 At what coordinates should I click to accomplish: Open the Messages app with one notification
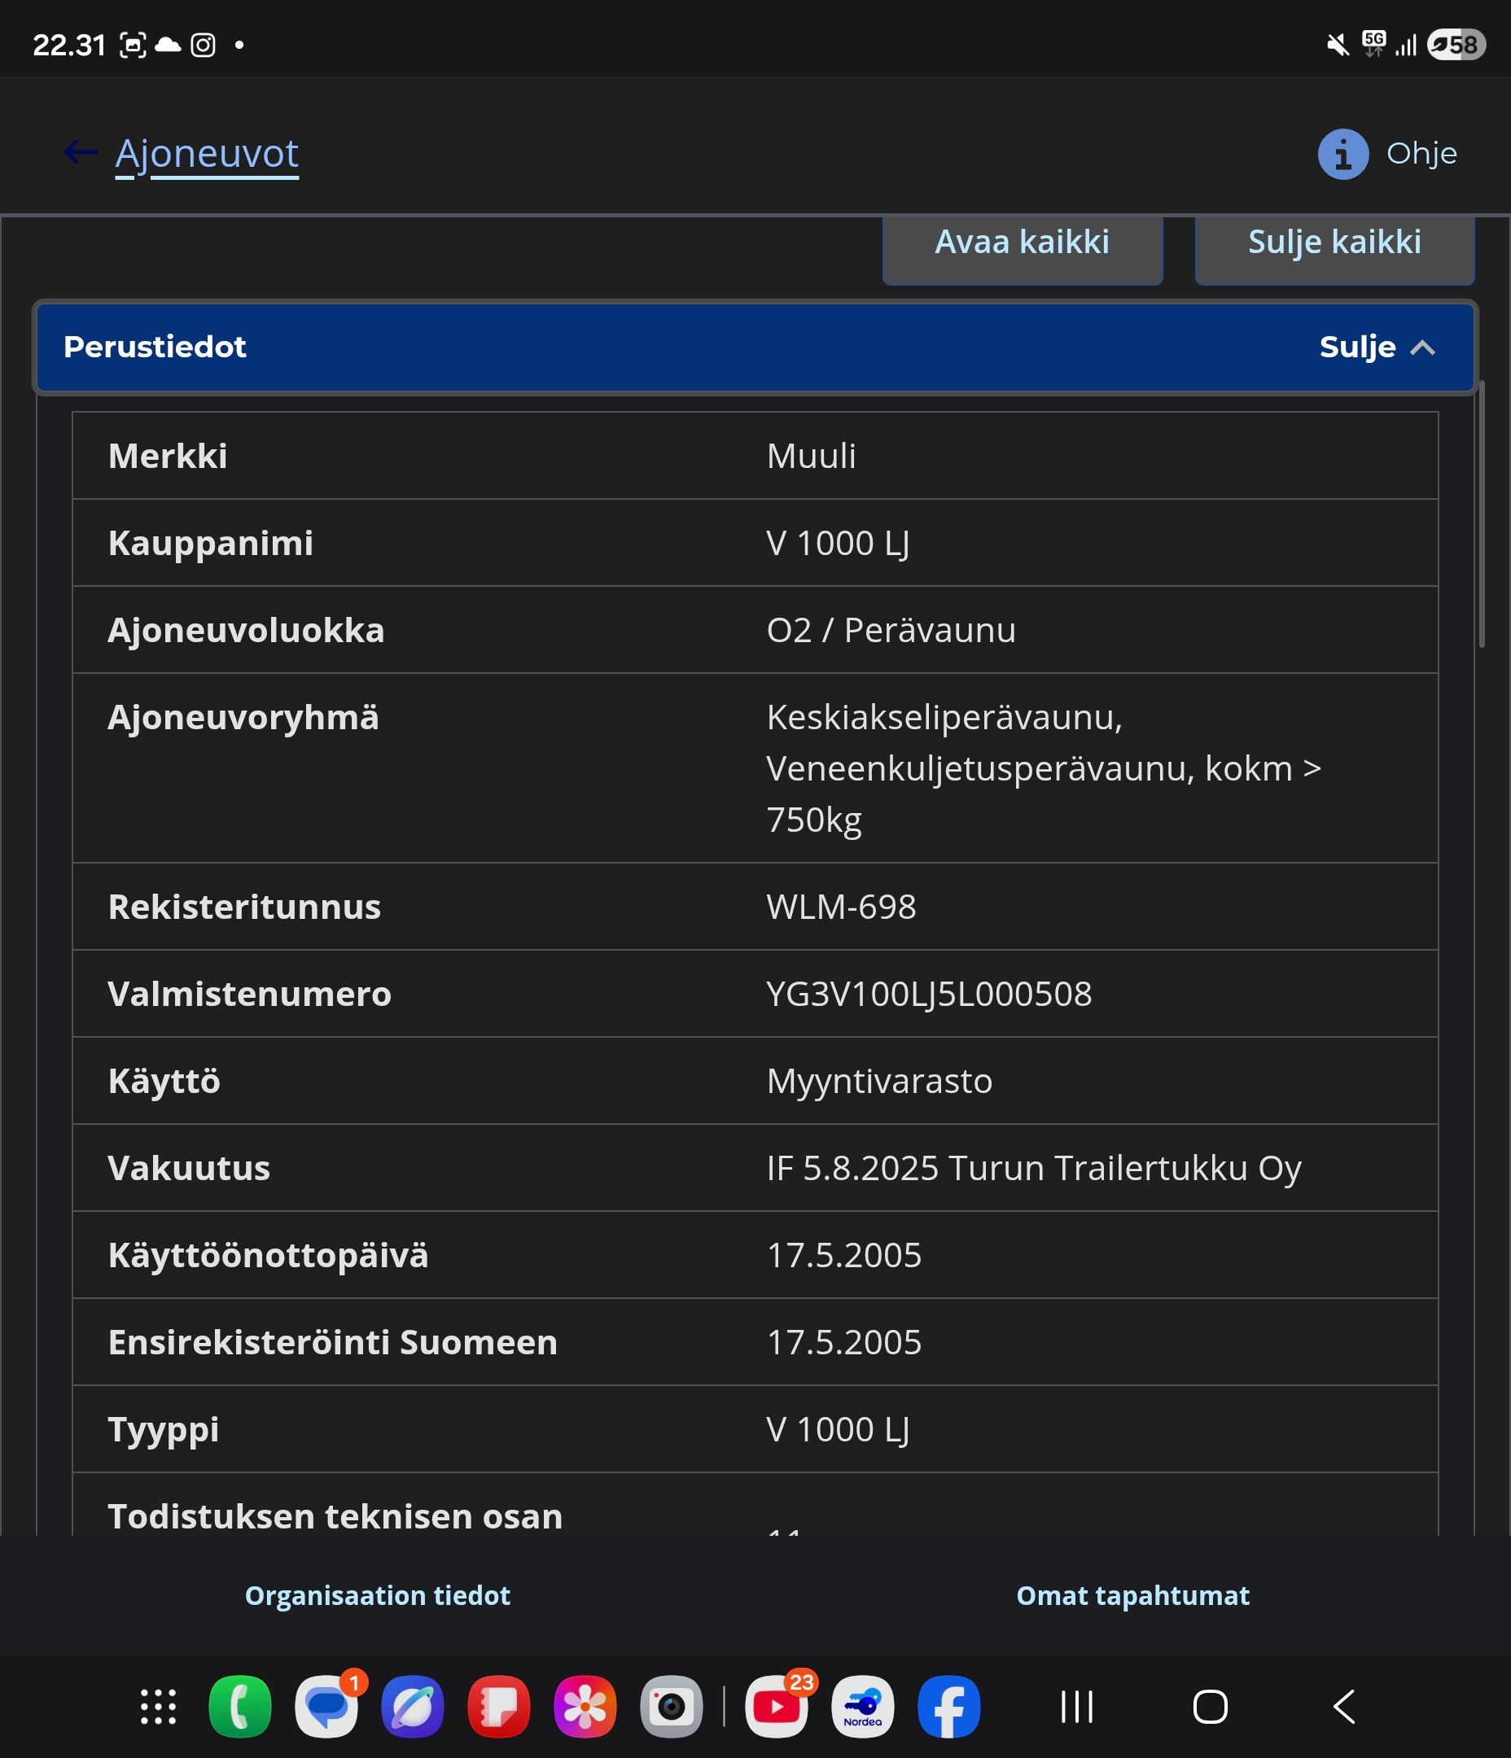coord(326,1707)
